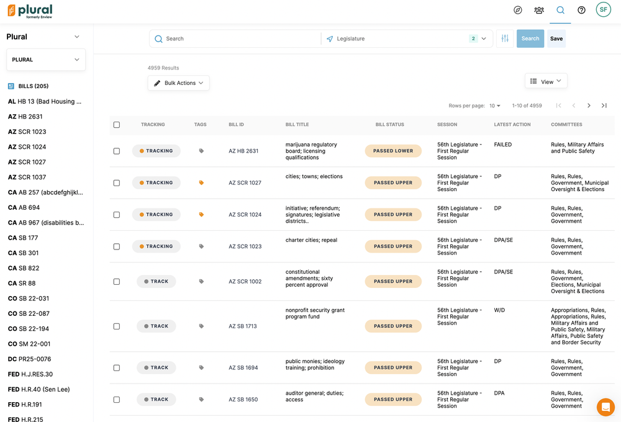Open the PLURAL workspace selector
Viewport: 621px width, 422px height.
coord(46,60)
